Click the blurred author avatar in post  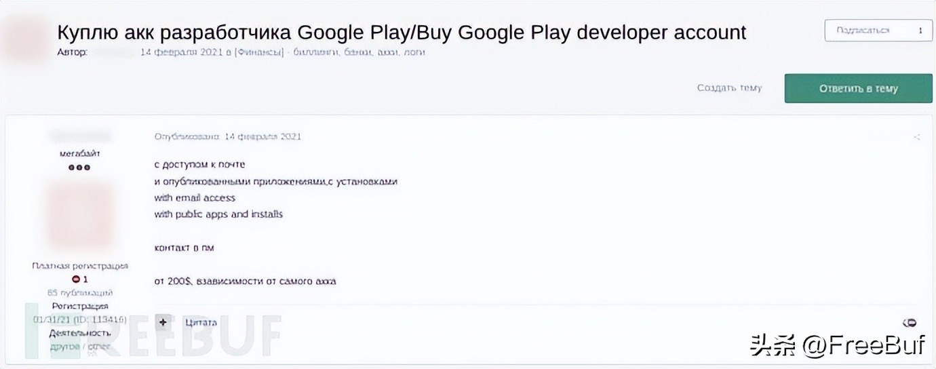(79, 215)
